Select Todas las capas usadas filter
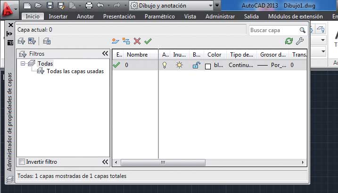This screenshot has width=338, height=193. click(74, 72)
